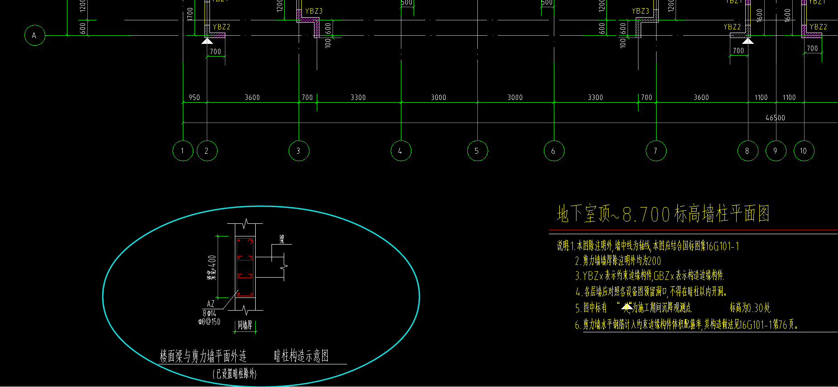
Task: Select note 2 about 剪力墙墙厚 200
Action: (x=618, y=261)
